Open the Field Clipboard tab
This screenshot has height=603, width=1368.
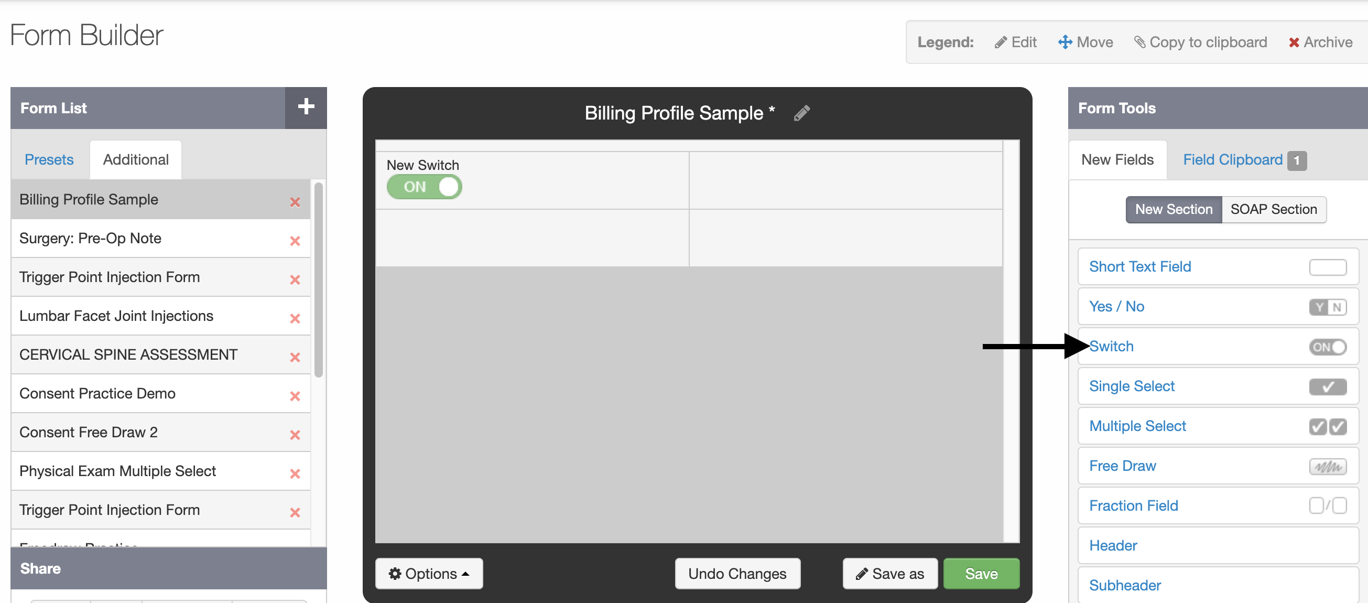[1232, 159]
